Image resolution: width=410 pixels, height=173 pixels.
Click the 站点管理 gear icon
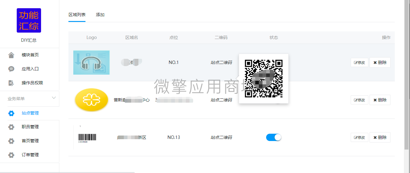(11, 113)
